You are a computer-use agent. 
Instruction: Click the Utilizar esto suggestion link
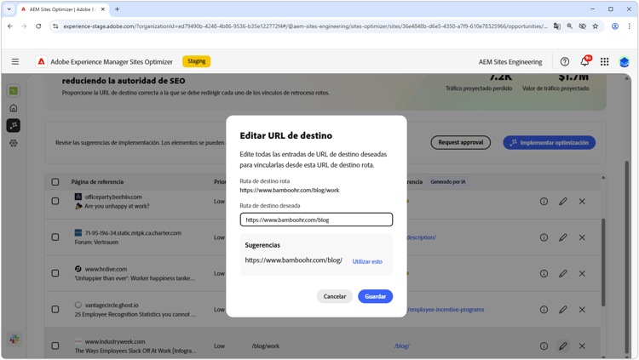point(367,261)
